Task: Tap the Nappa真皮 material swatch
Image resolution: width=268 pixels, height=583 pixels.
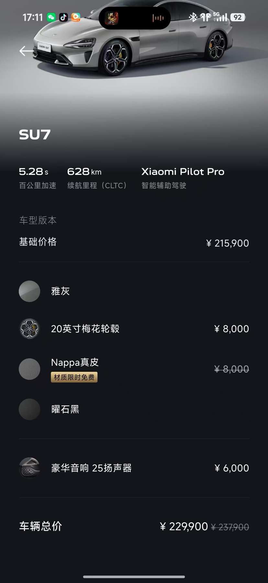Action: pyautogui.click(x=29, y=369)
